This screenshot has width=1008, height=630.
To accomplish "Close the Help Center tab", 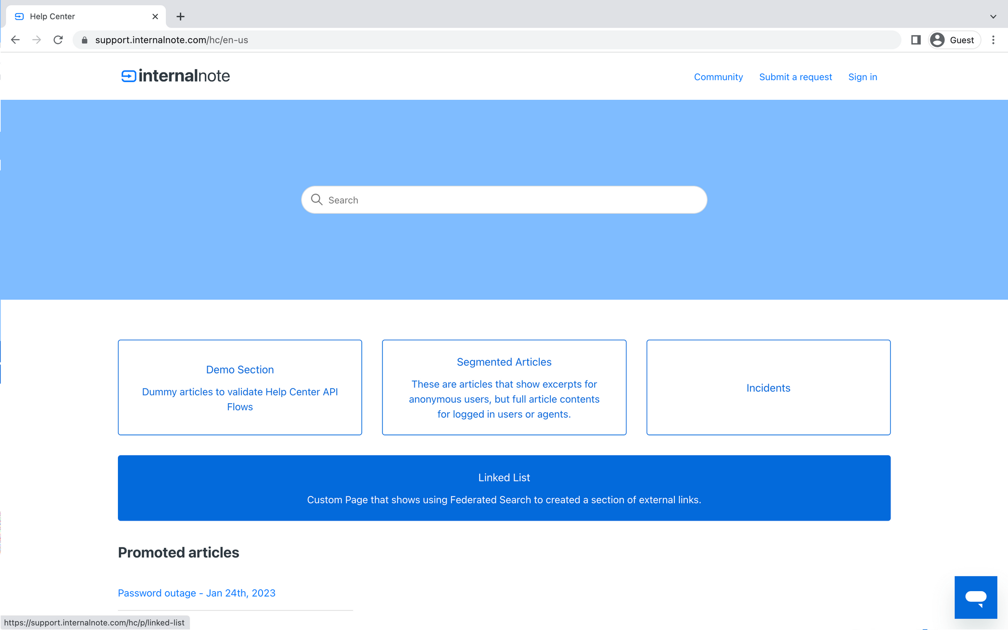I will [155, 17].
